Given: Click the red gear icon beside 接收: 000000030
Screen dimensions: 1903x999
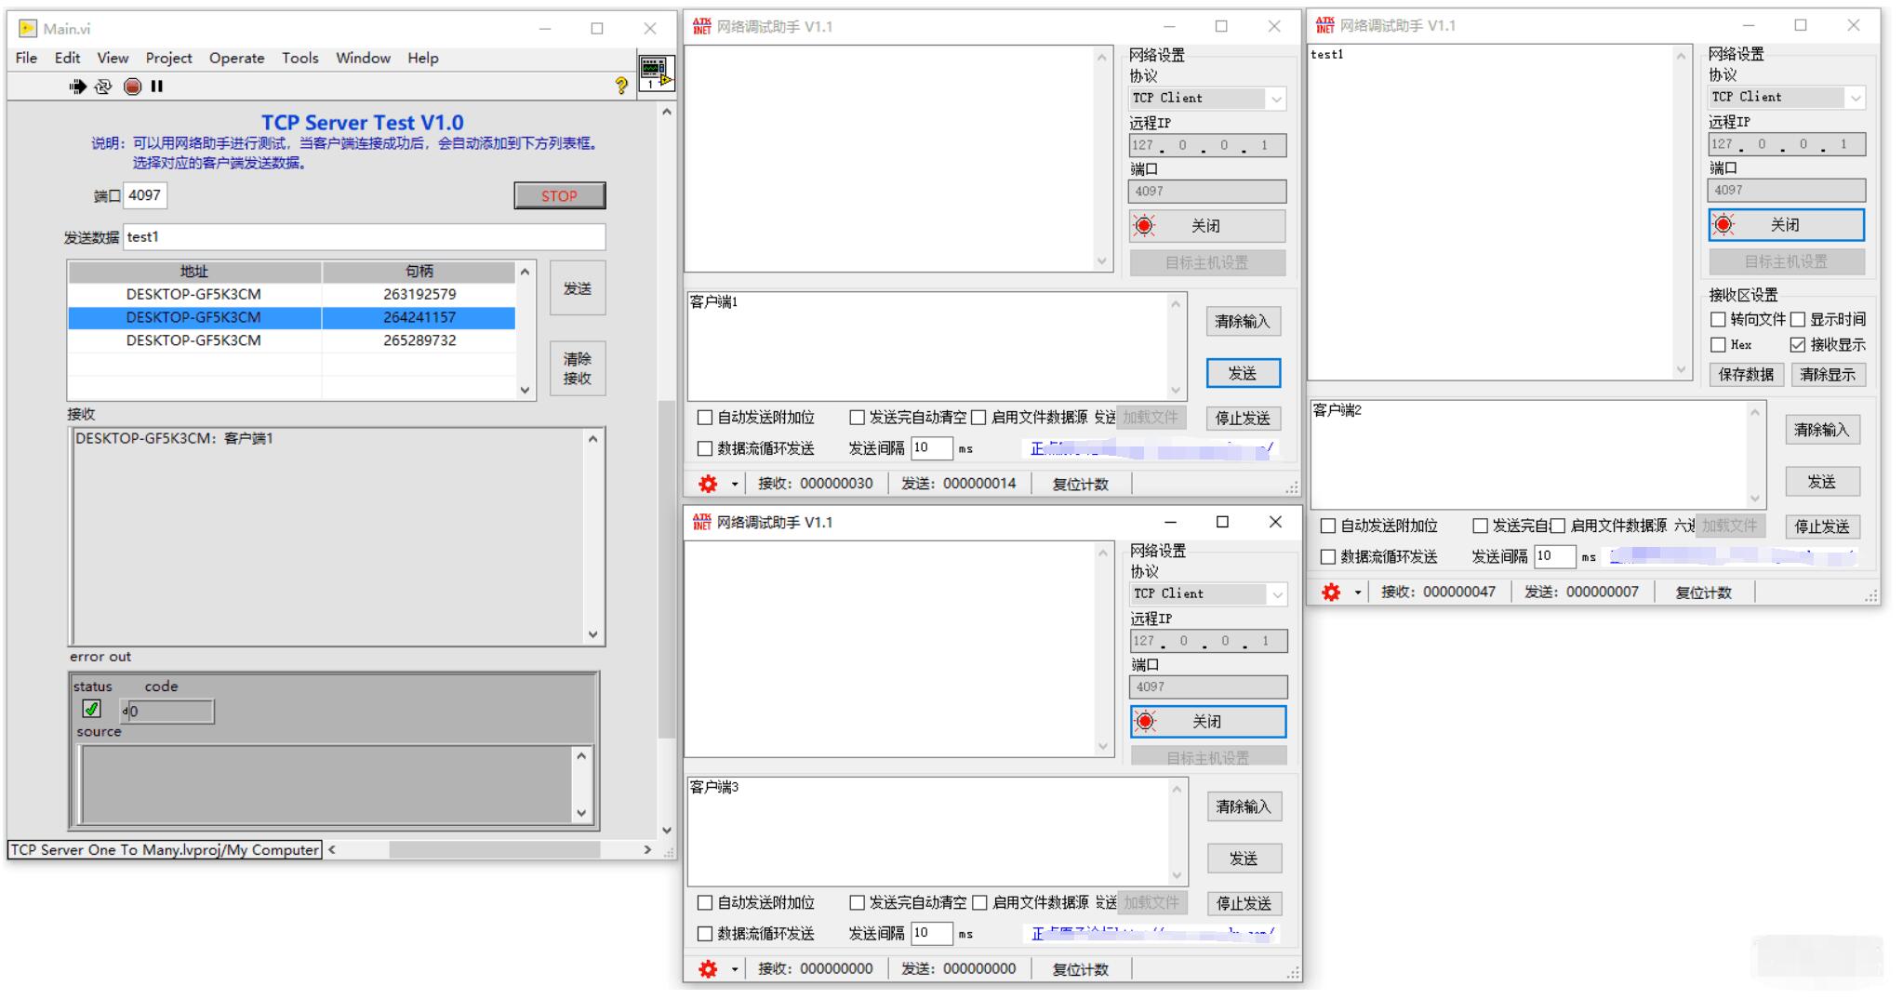Looking at the screenshot, I should [708, 484].
